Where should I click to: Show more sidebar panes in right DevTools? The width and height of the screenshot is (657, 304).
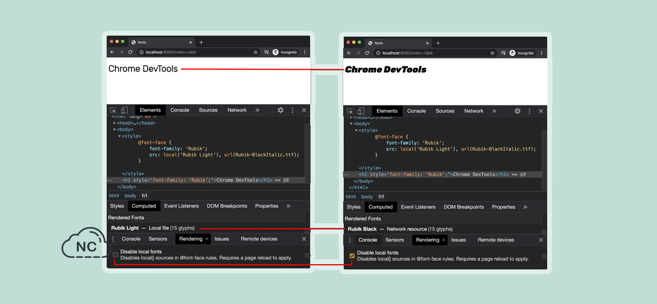pyautogui.click(x=525, y=207)
